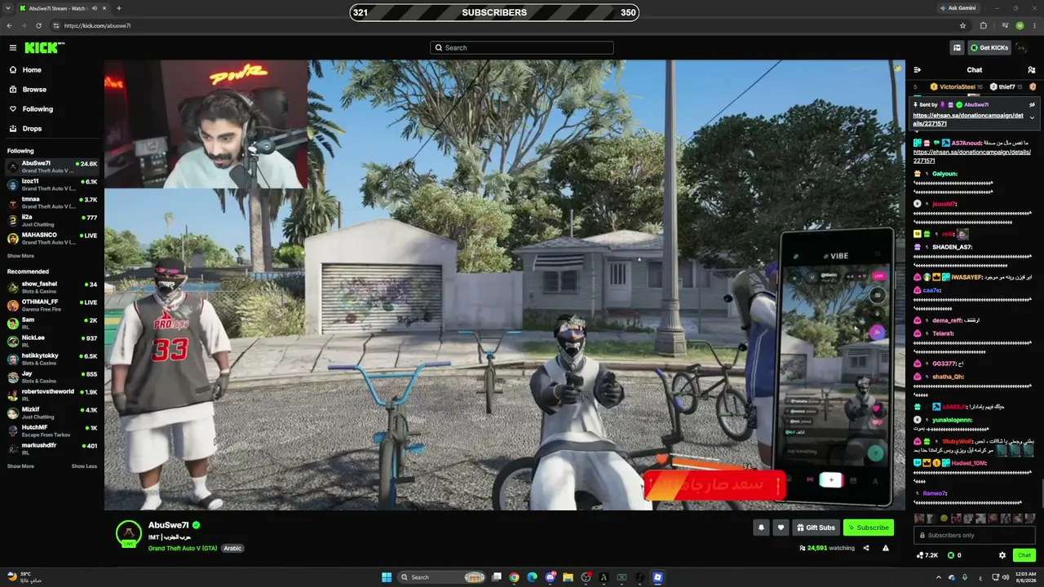
Task: Open Following in the sidebar
Action: tap(51, 109)
